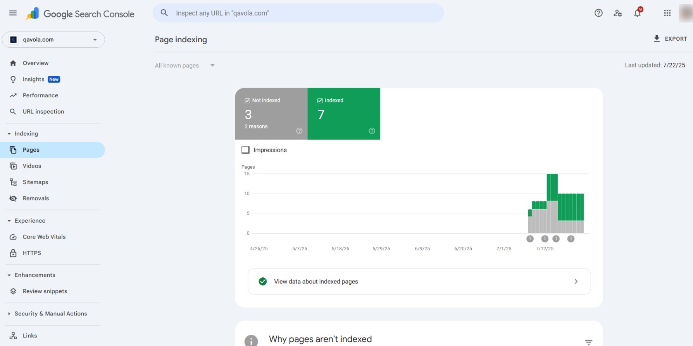Open the Google apps grid
693x346 pixels.
pos(667,13)
